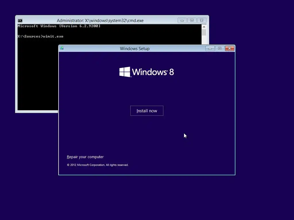
Task: Click the cmd.exe title bar text
Action: (x=100, y=21)
